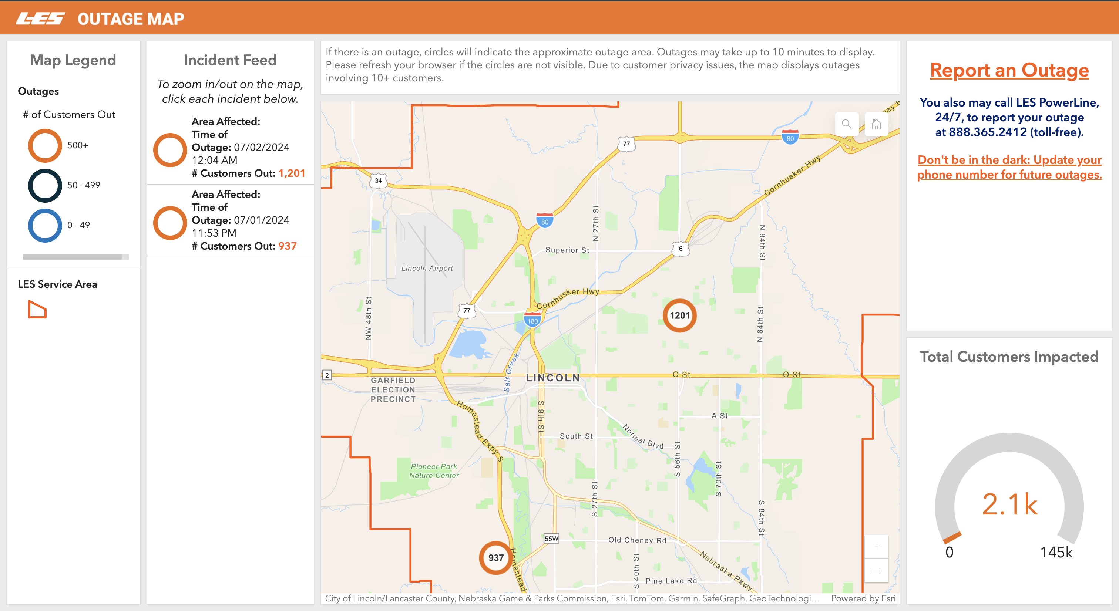Click the Lincoln Airport label on map
The height and width of the screenshot is (611, 1119).
click(x=427, y=269)
